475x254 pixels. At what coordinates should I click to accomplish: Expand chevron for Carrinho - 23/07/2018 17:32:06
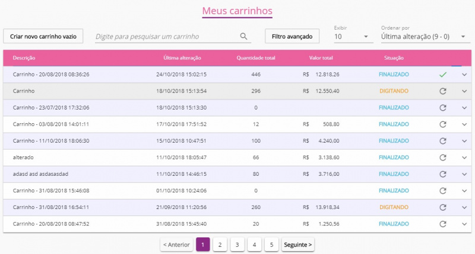coord(464,108)
